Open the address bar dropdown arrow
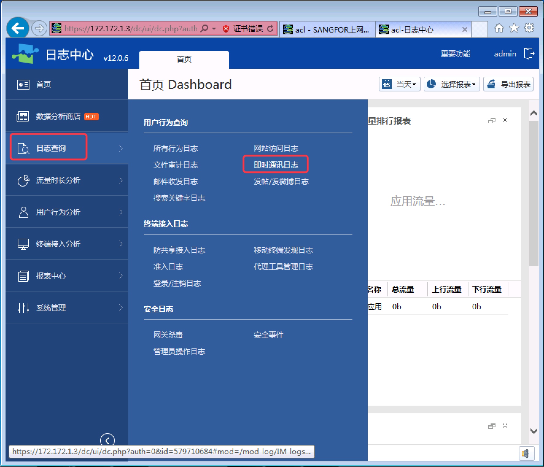The image size is (544, 467). click(214, 29)
